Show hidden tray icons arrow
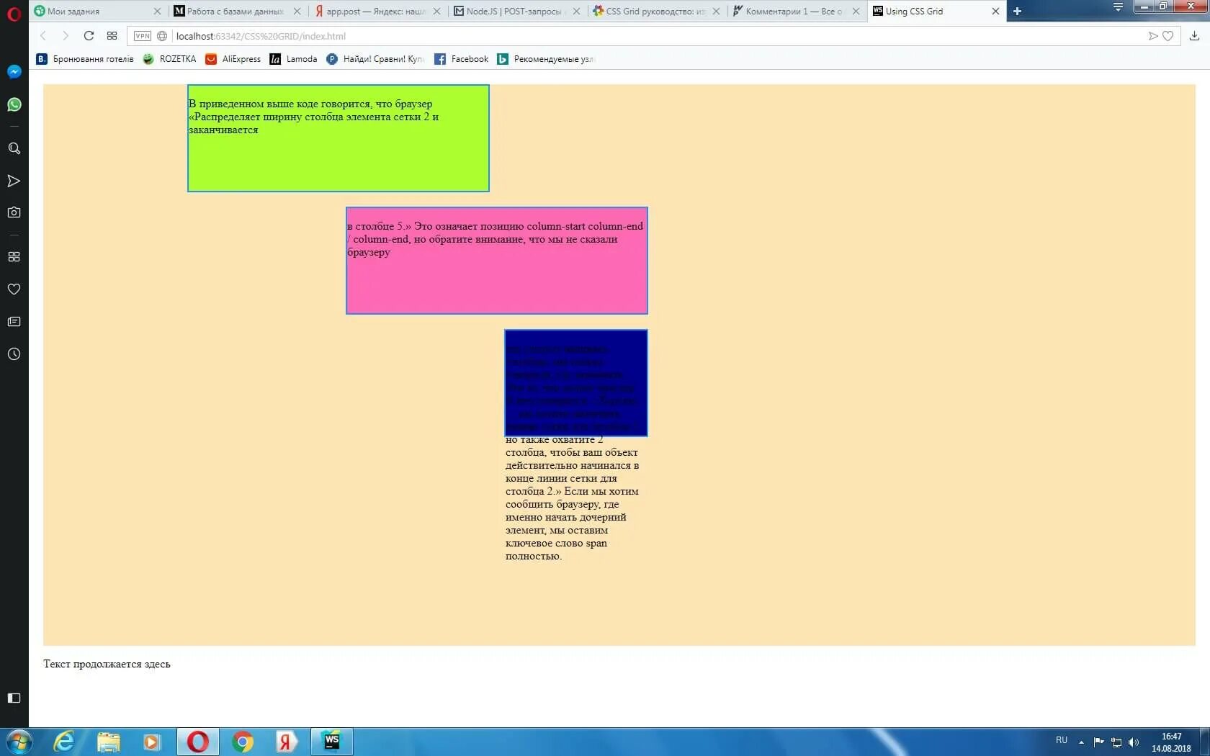This screenshot has height=756, width=1210. click(1081, 742)
